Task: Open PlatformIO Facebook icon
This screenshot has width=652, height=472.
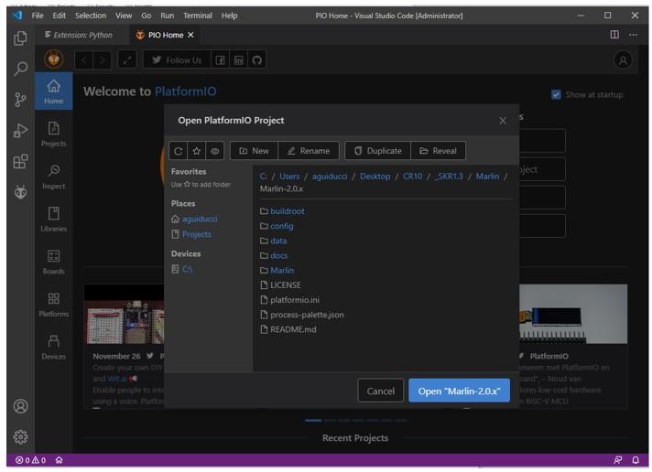Action: point(221,60)
